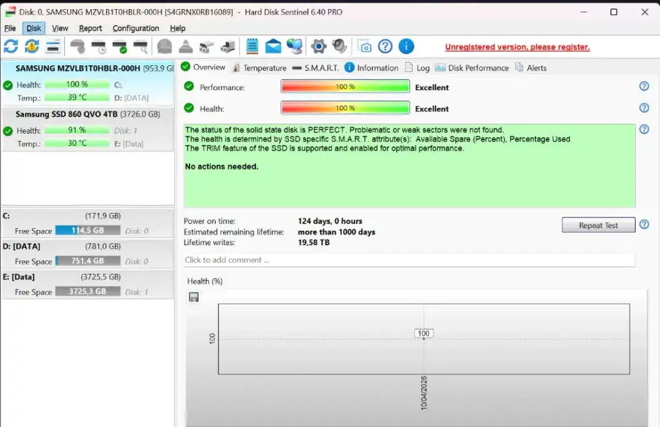Save the health graph with floppy icon
Screen dimensions: 660x427
pyautogui.click(x=193, y=297)
